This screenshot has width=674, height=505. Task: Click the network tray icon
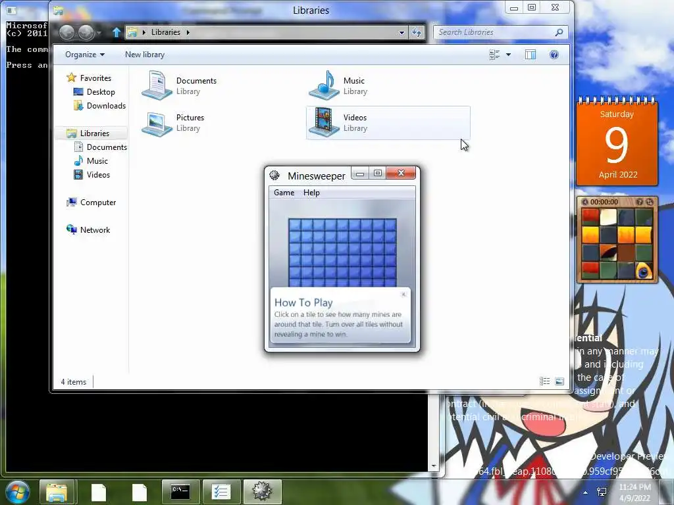pos(602,492)
